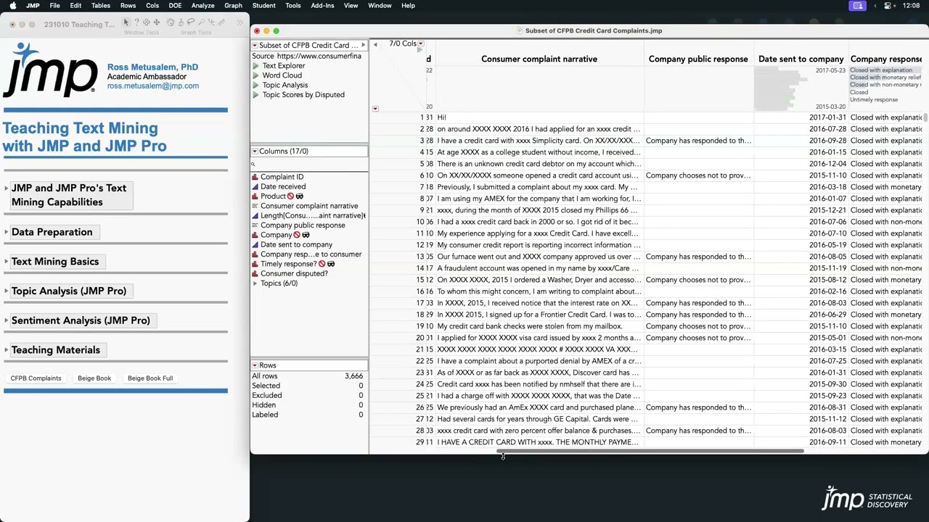The width and height of the screenshot is (929, 522).
Task: Expand the Sentiment Analysis (JMP Pro) section
Action: pos(7,320)
